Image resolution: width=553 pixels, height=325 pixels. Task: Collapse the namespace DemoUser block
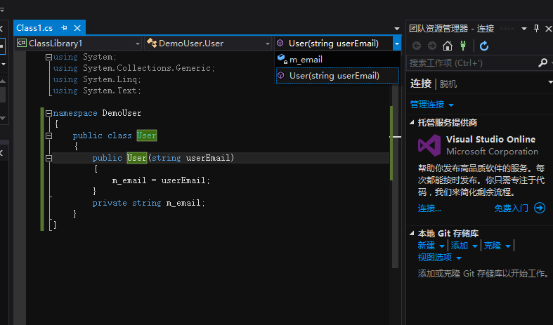48,113
